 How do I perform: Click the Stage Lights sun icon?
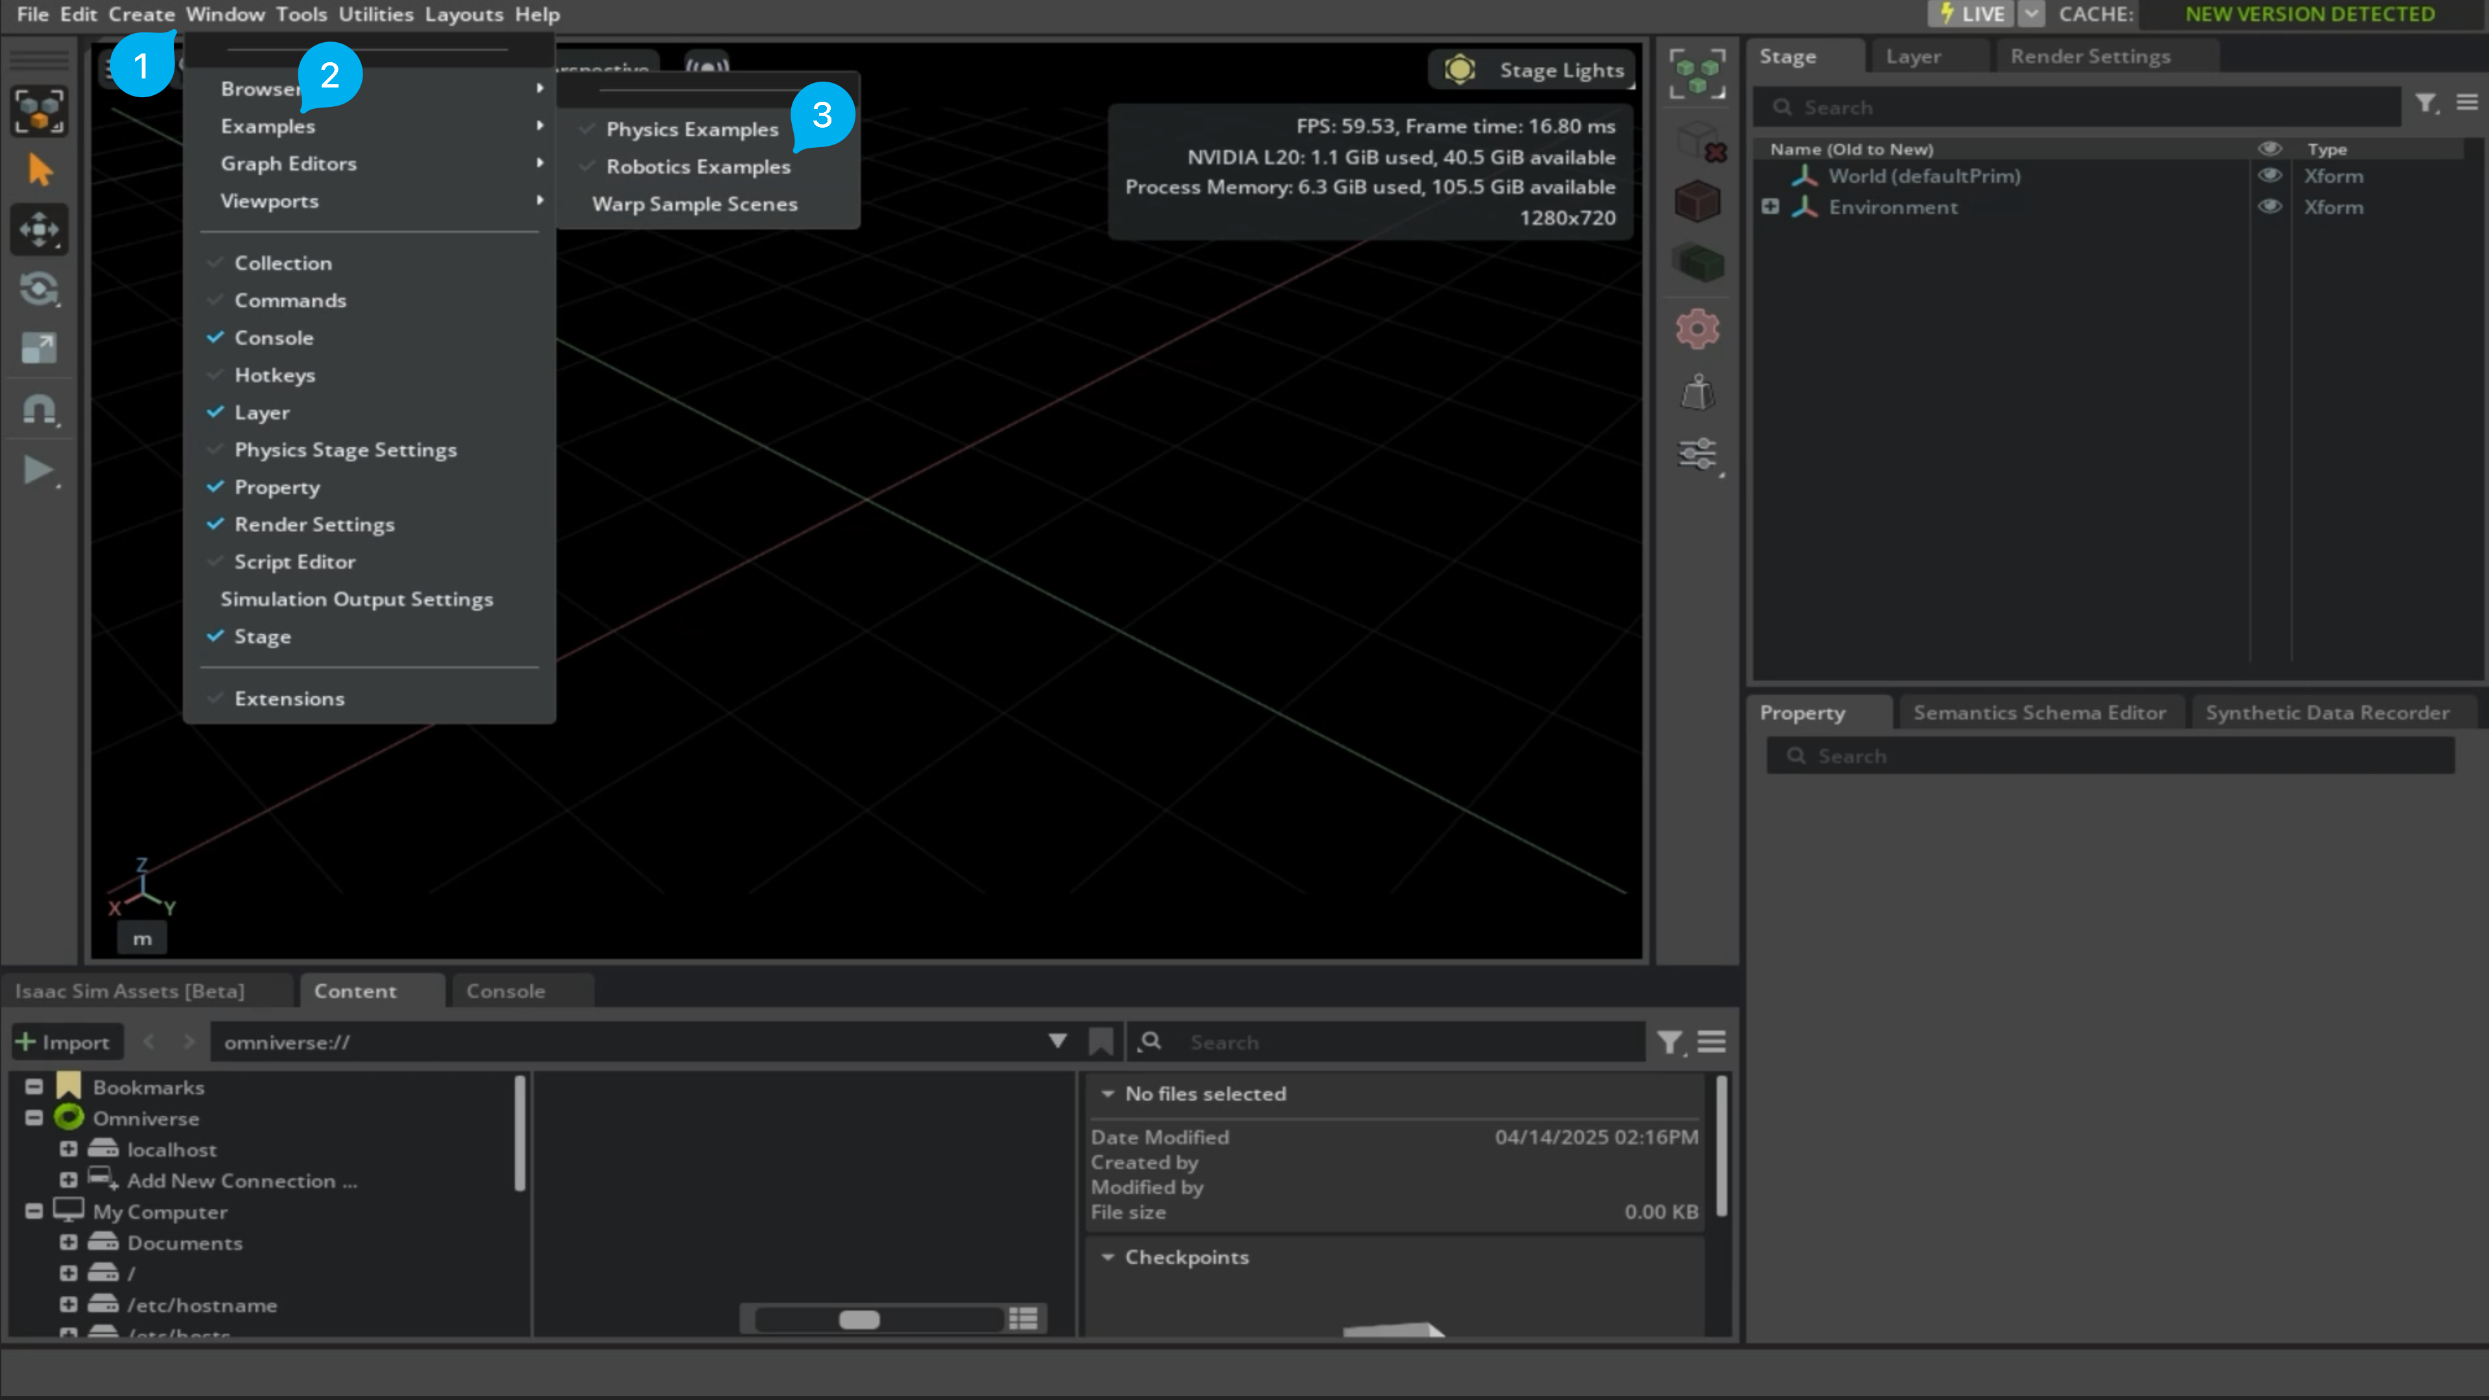click(1460, 69)
